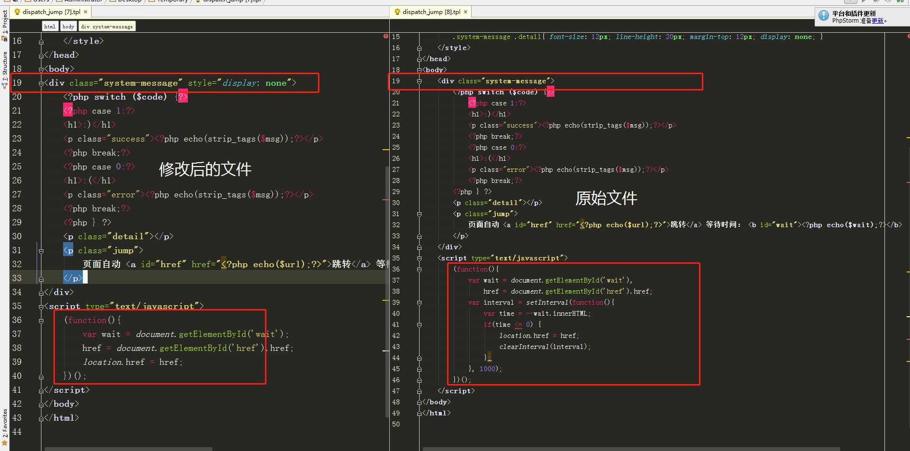
Task: Click line number 33 in left editor gutter
Action: coord(17,278)
